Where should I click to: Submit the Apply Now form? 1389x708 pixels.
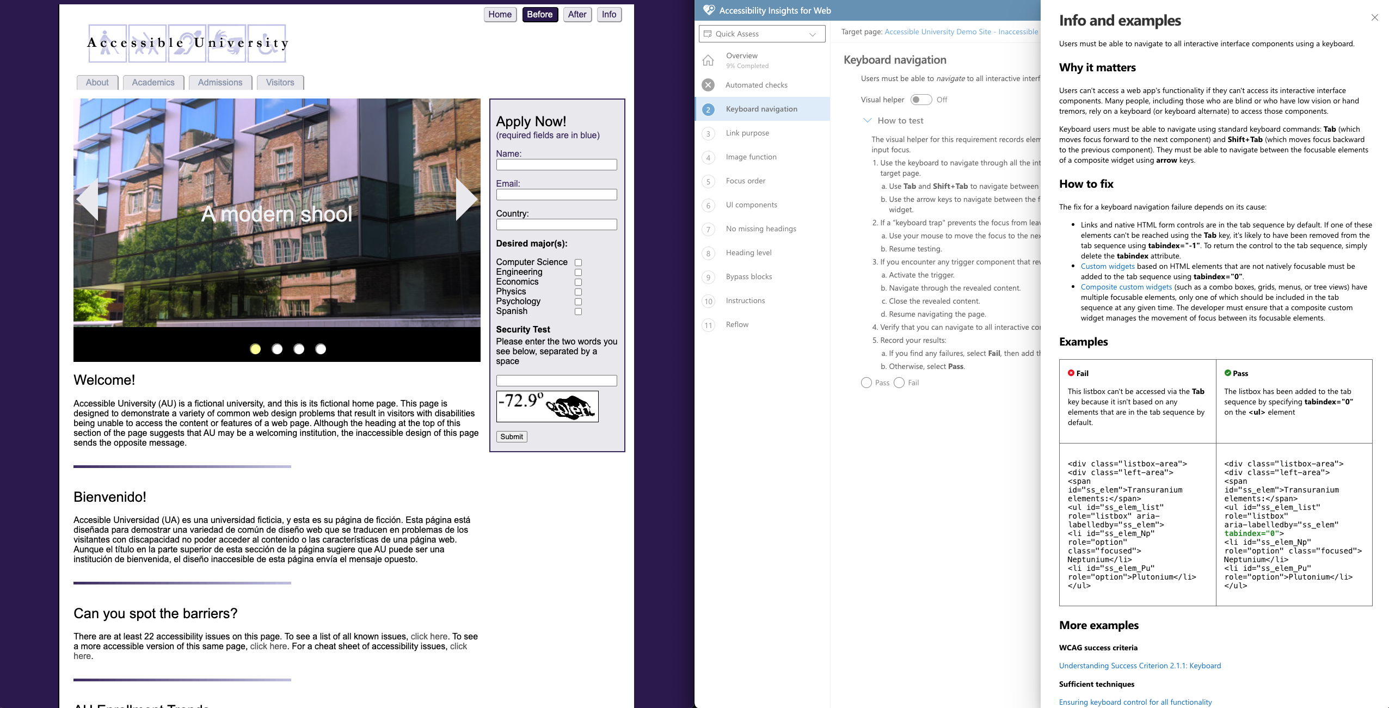[512, 436]
